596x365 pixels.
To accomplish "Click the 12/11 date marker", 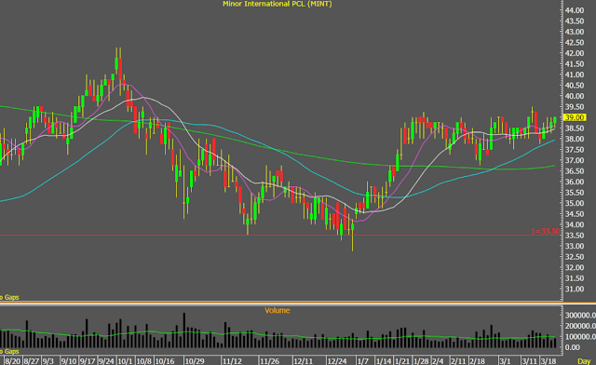I will click(x=304, y=361).
